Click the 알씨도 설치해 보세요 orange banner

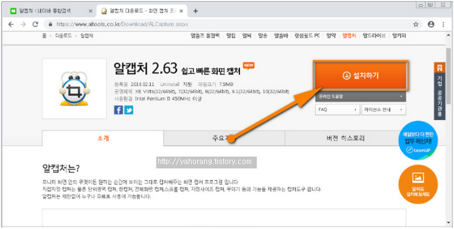point(418,185)
